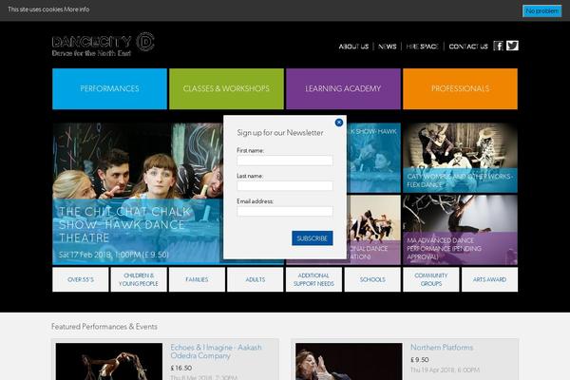The image size is (570, 380).
Task: Click the £ 9.50 Northern Platforms price
Action: (x=420, y=360)
